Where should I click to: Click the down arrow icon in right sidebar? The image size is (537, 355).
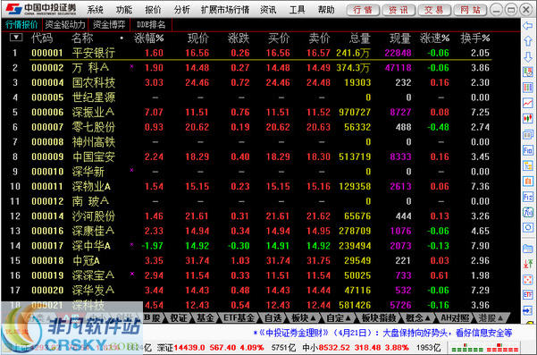(528, 57)
